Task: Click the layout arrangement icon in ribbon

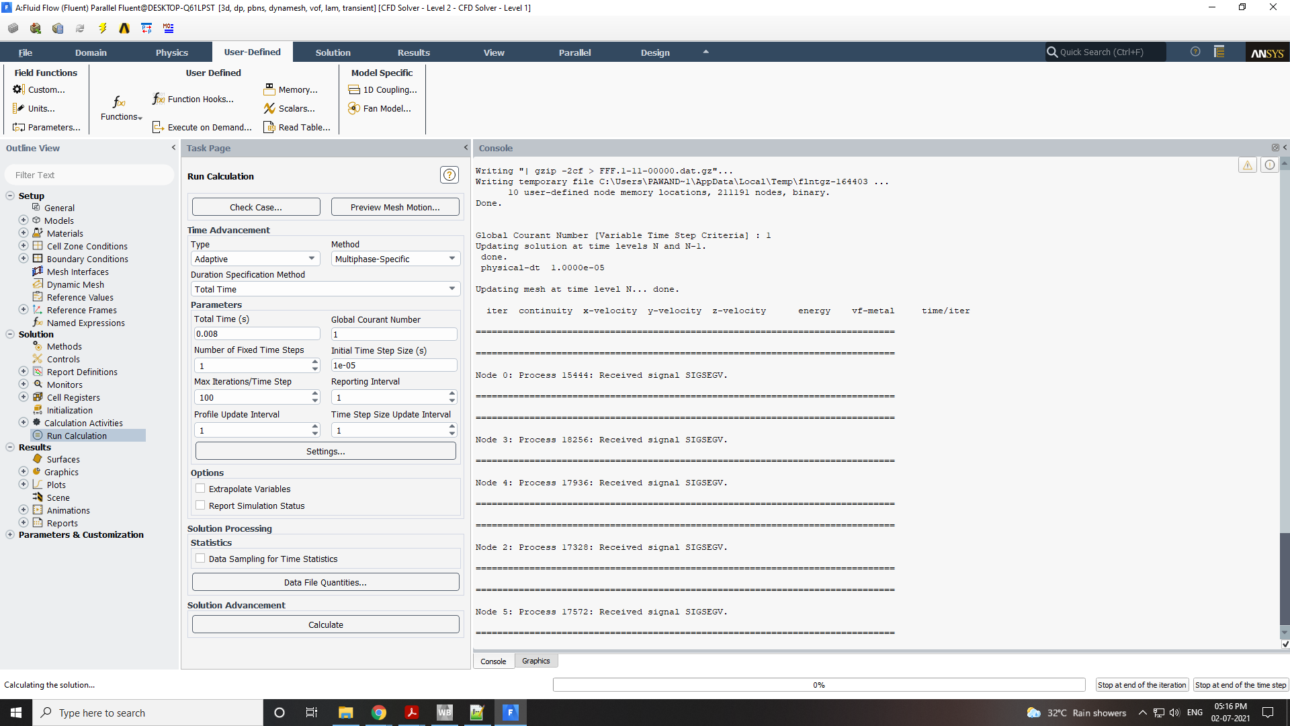Action: (1219, 52)
